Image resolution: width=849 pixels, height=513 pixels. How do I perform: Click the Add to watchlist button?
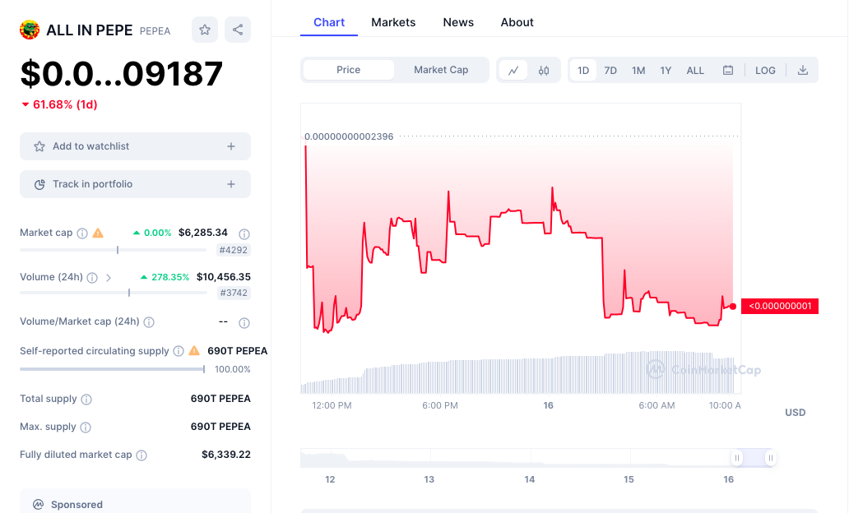pos(136,146)
